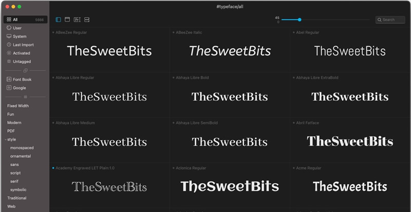Click the Abhaya Libre Medium font name

[75, 123]
